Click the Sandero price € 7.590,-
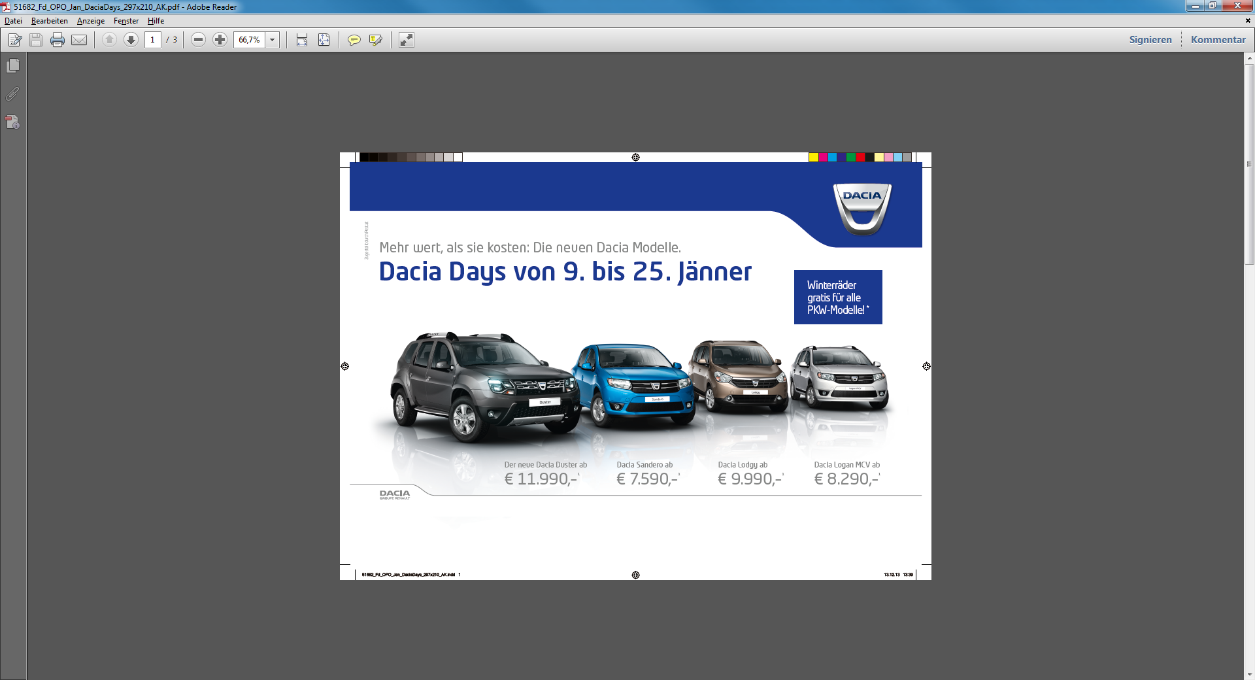 coord(648,479)
